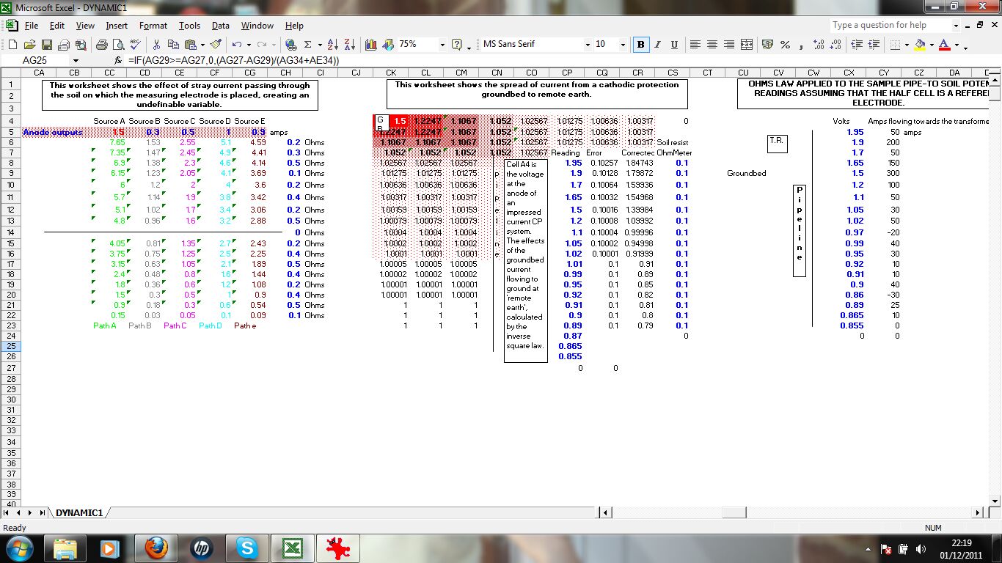The image size is (1002, 563).
Task: Open the Chart Wizard icon
Action: pos(370,45)
